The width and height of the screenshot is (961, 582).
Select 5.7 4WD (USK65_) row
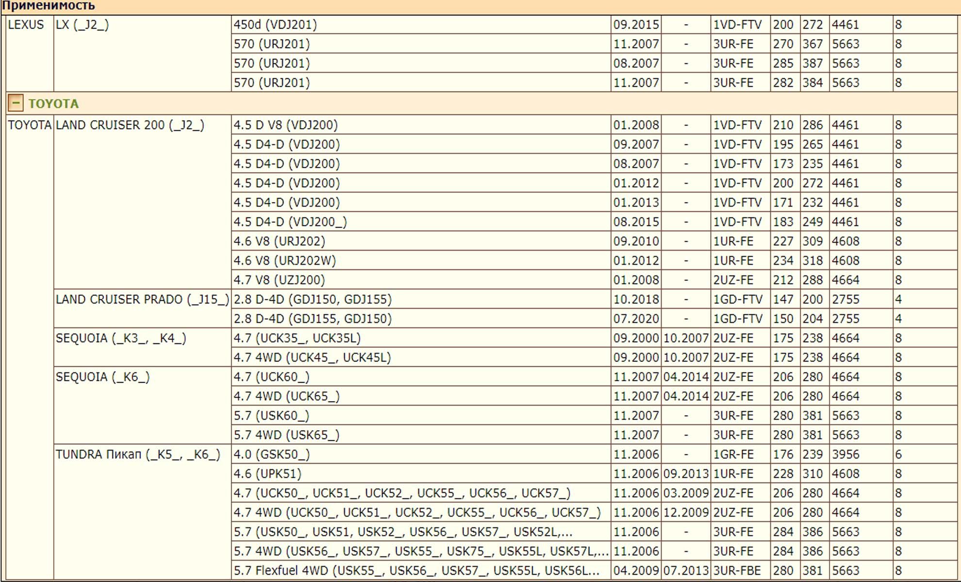point(594,436)
